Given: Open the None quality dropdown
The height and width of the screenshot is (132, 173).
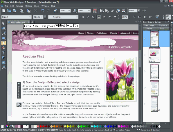Looking at the screenshot, I should tap(69, 11).
